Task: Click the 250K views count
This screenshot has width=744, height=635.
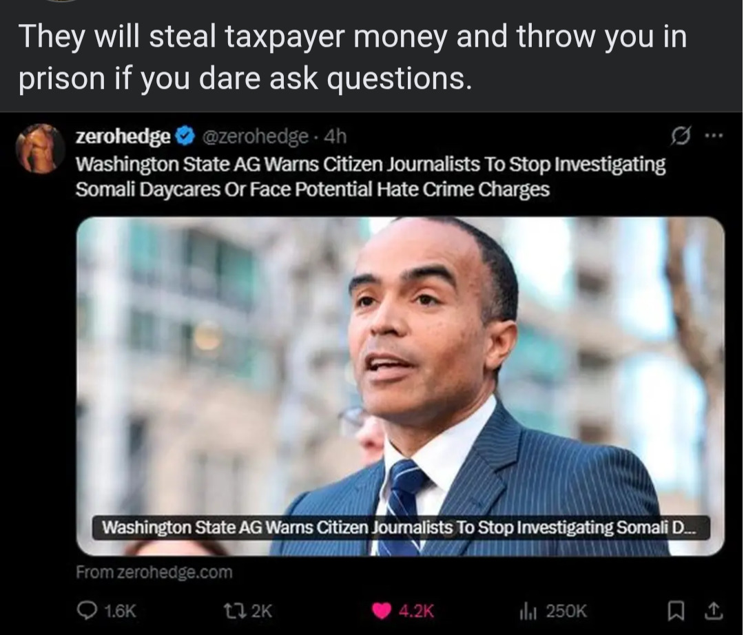Action: (566, 611)
